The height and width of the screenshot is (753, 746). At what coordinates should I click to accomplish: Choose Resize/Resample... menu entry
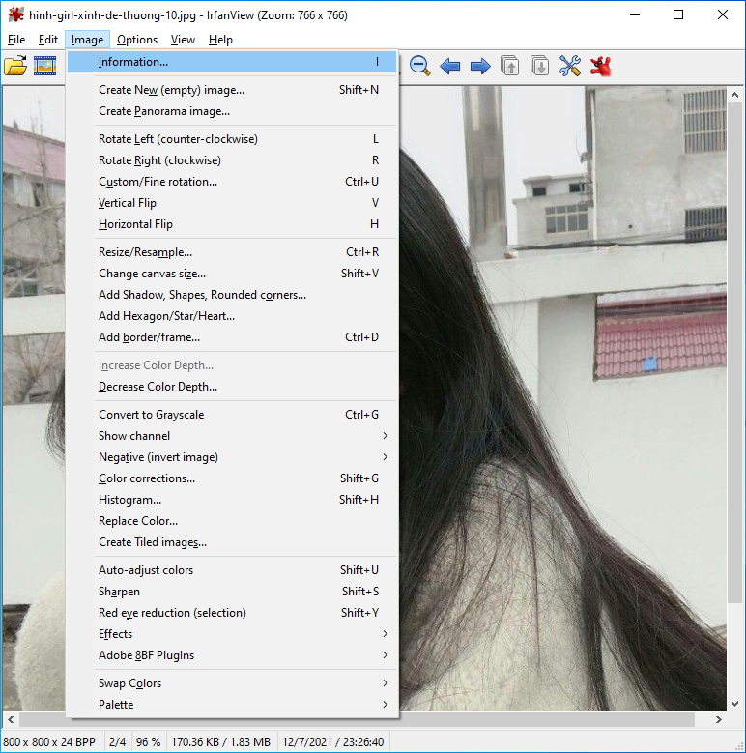point(145,252)
